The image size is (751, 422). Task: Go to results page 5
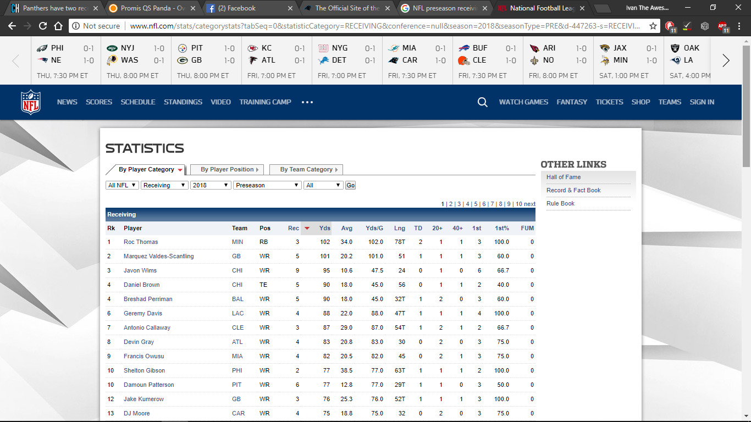coord(476,204)
